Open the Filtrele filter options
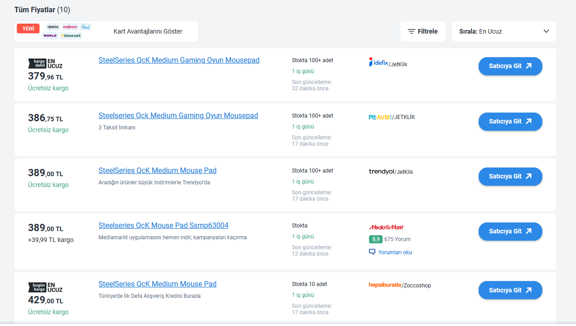 pyautogui.click(x=423, y=31)
